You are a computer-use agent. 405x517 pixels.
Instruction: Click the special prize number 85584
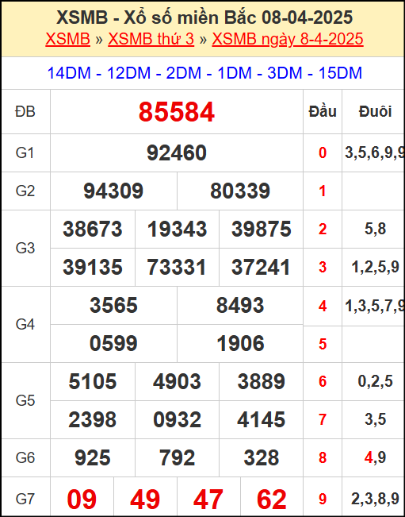pos(177,112)
